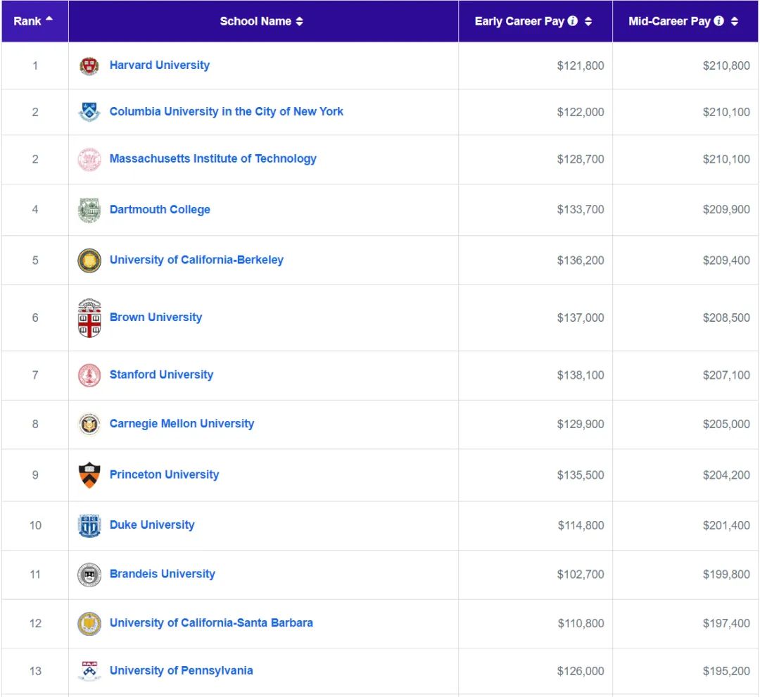The width and height of the screenshot is (760, 697).
Task: Select Stanford's early career pay $138,100
Action: [x=580, y=375]
